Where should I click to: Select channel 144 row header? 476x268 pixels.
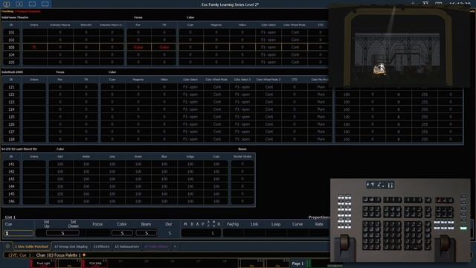pyautogui.click(x=11, y=186)
